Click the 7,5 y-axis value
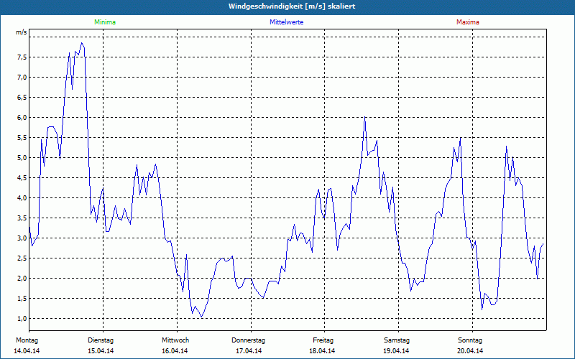575x359 pixels. pyautogui.click(x=22, y=57)
